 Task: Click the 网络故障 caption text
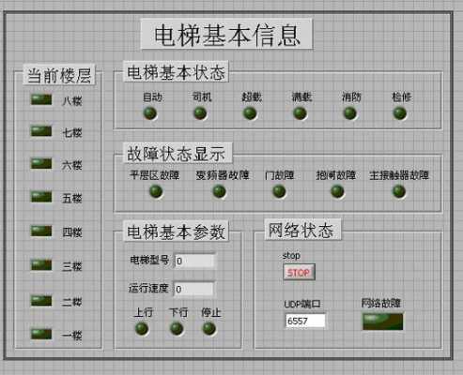[381, 303]
